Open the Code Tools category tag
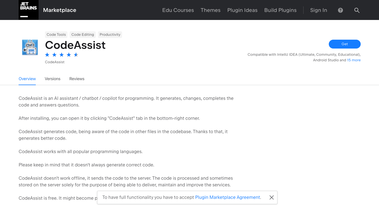The image size is (379, 213). click(56, 34)
